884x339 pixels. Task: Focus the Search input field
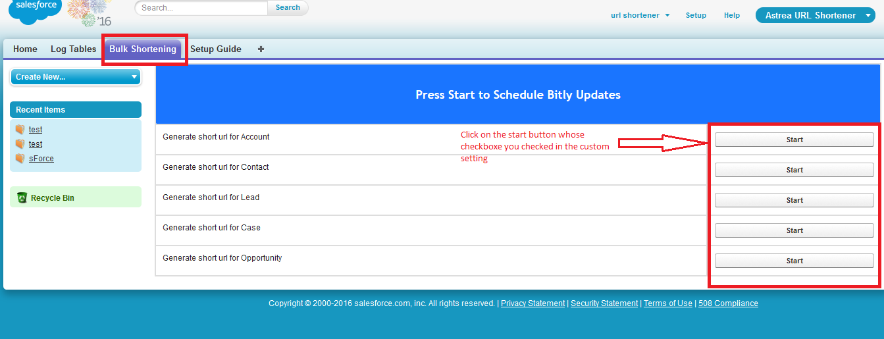point(201,8)
